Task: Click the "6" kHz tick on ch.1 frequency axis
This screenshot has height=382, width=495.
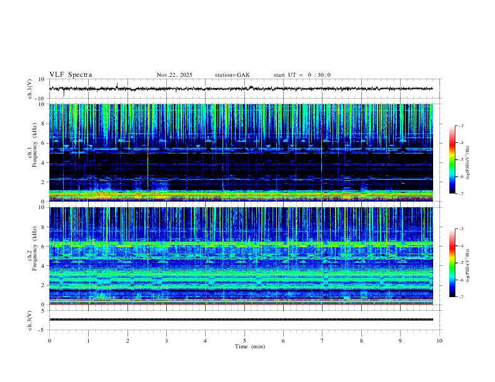Action: tap(44, 143)
